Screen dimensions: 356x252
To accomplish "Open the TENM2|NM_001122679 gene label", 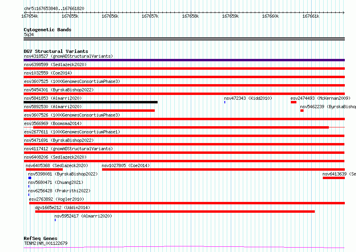I will [x=46, y=243].
